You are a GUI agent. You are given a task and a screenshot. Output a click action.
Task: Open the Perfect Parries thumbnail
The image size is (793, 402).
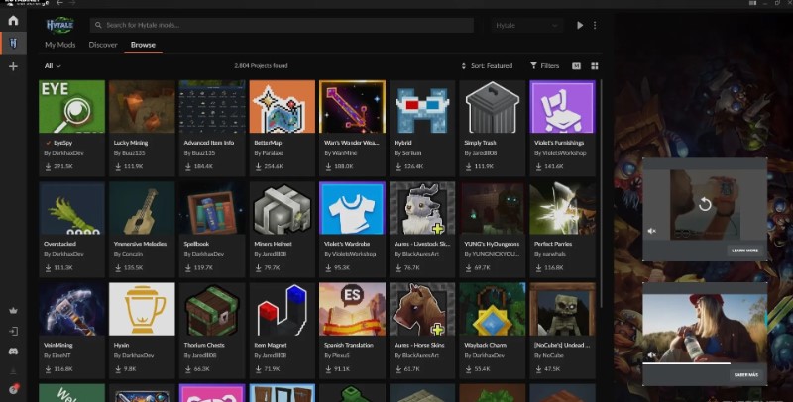point(562,208)
